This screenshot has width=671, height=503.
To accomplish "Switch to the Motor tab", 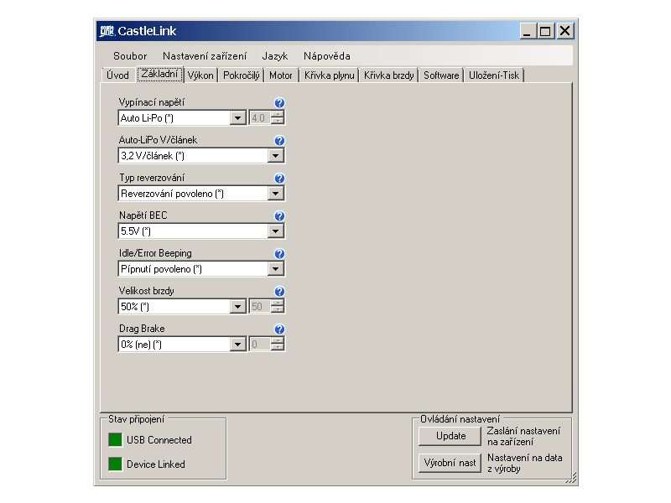I will click(x=281, y=75).
